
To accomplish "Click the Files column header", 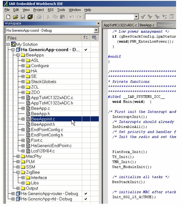I will click(x=42, y=38).
